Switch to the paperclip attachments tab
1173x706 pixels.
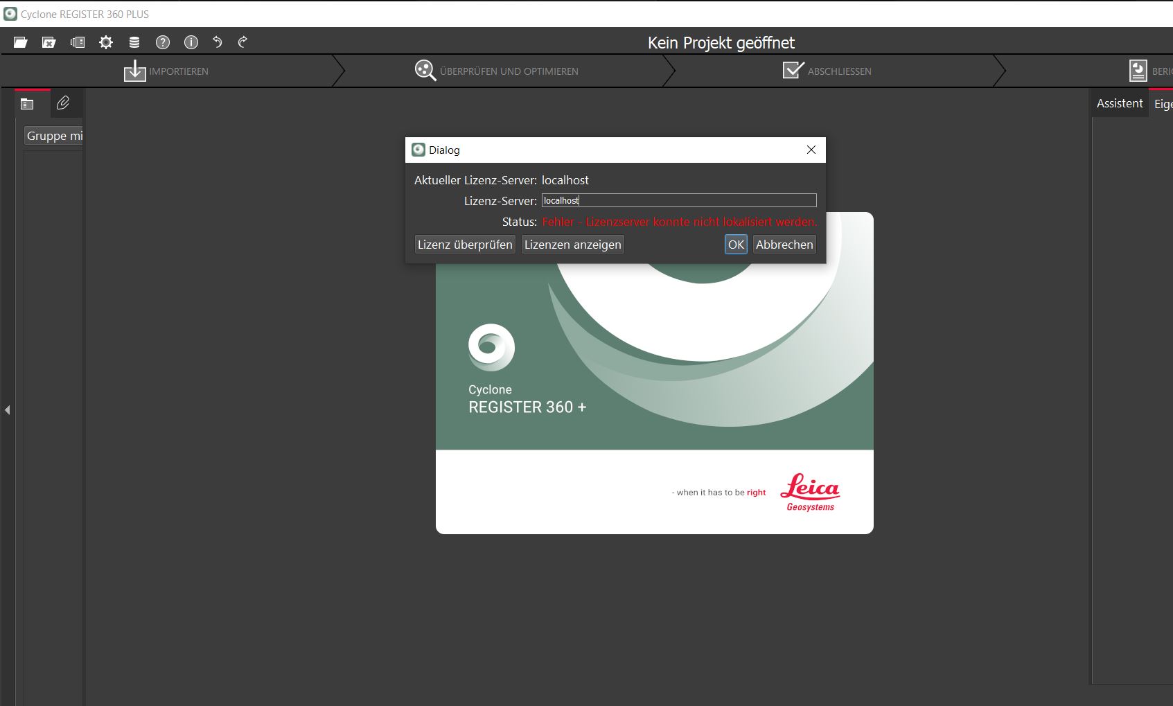click(63, 103)
